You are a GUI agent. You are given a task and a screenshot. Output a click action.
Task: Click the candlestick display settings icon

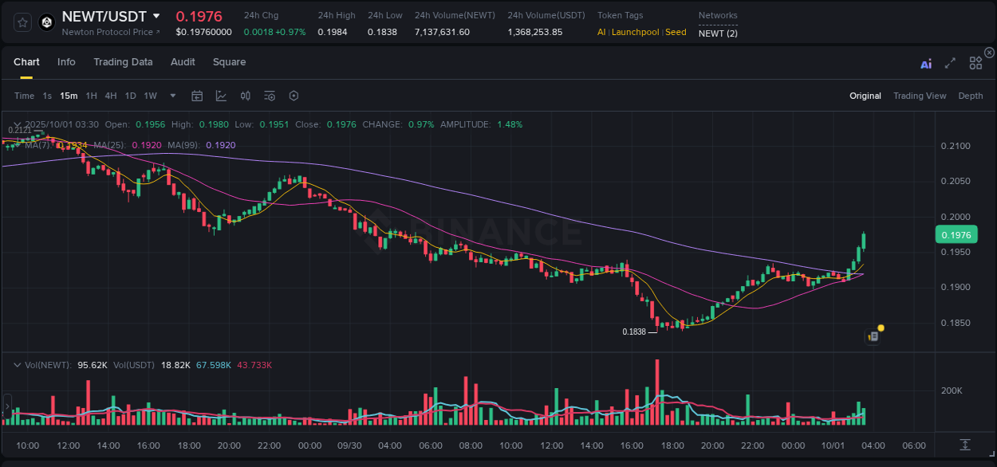245,96
